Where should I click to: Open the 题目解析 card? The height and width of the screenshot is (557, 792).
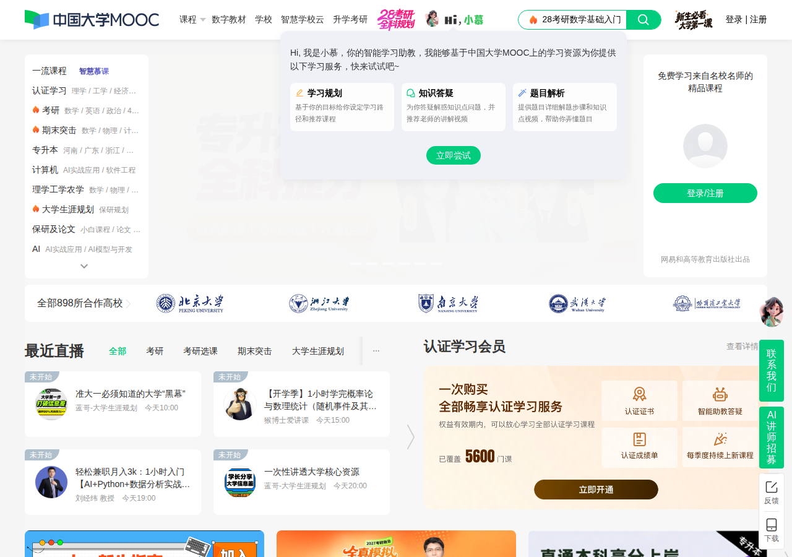click(565, 107)
